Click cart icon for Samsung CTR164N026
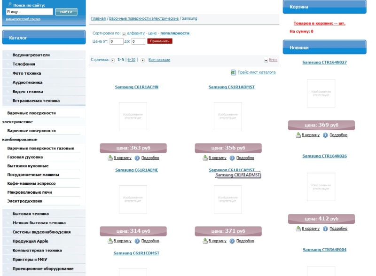 pyautogui.click(x=298, y=229)
